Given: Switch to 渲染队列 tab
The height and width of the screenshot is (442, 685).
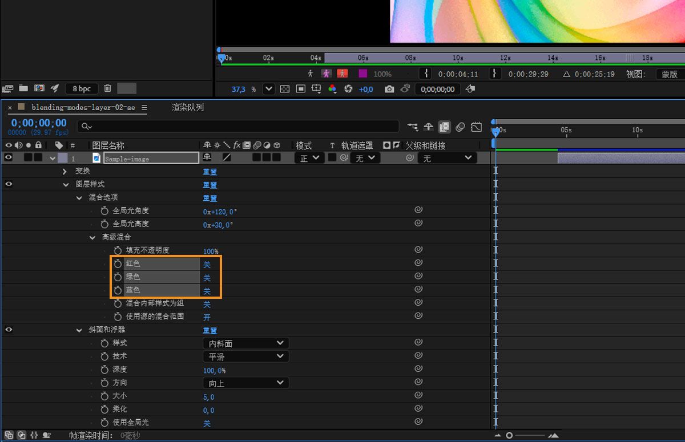Looking at the screenshot, I should point(188,107).
